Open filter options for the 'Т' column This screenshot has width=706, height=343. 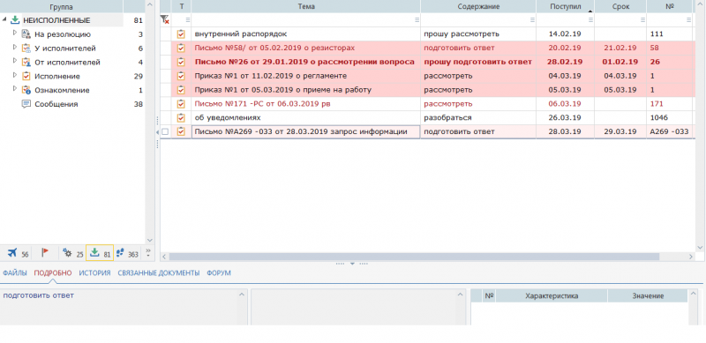pos(187,19)
